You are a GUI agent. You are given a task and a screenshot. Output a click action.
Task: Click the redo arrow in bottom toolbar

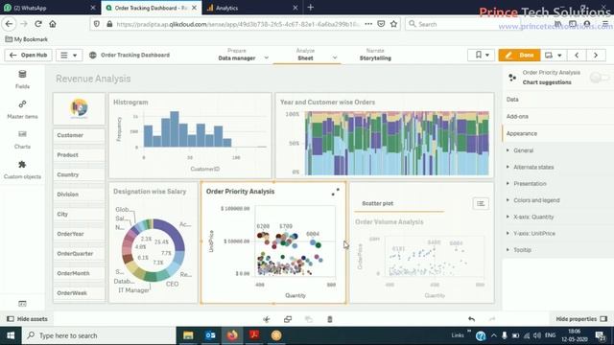click(x=492, y=319)
